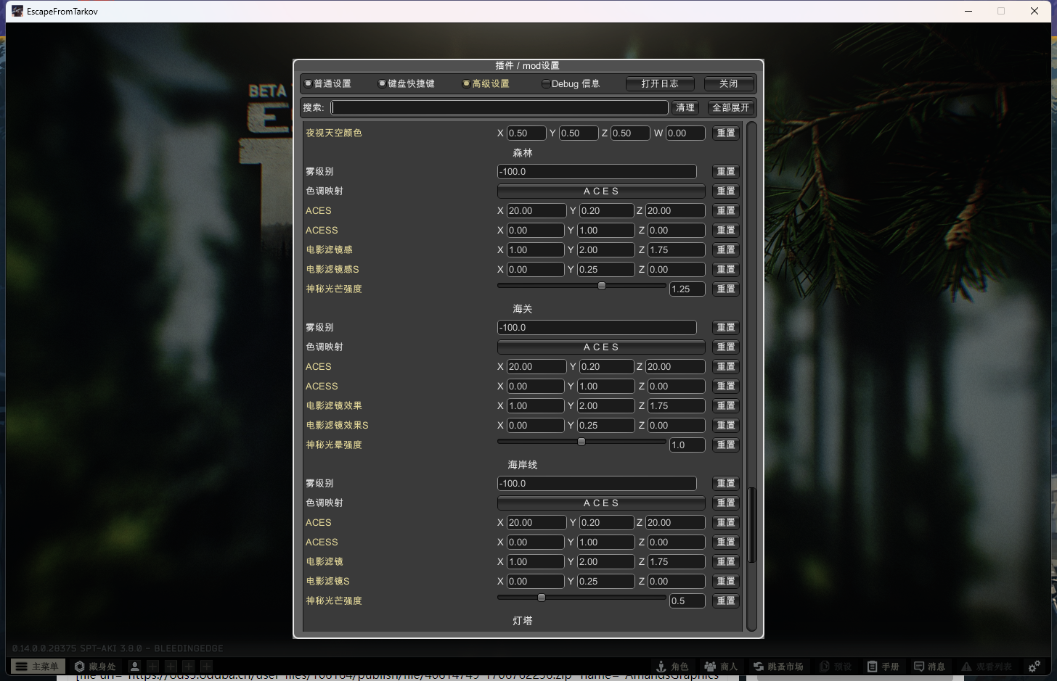Reset 神秘光晕强度 under 海关
Image resolution: width=1057 pixels, height=681 pixels.
[x=726, y=445]
